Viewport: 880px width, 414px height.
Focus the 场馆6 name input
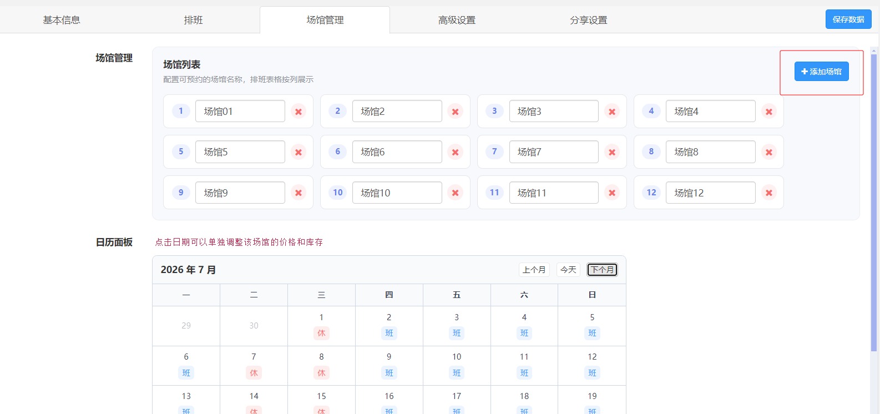pos(397,152)
